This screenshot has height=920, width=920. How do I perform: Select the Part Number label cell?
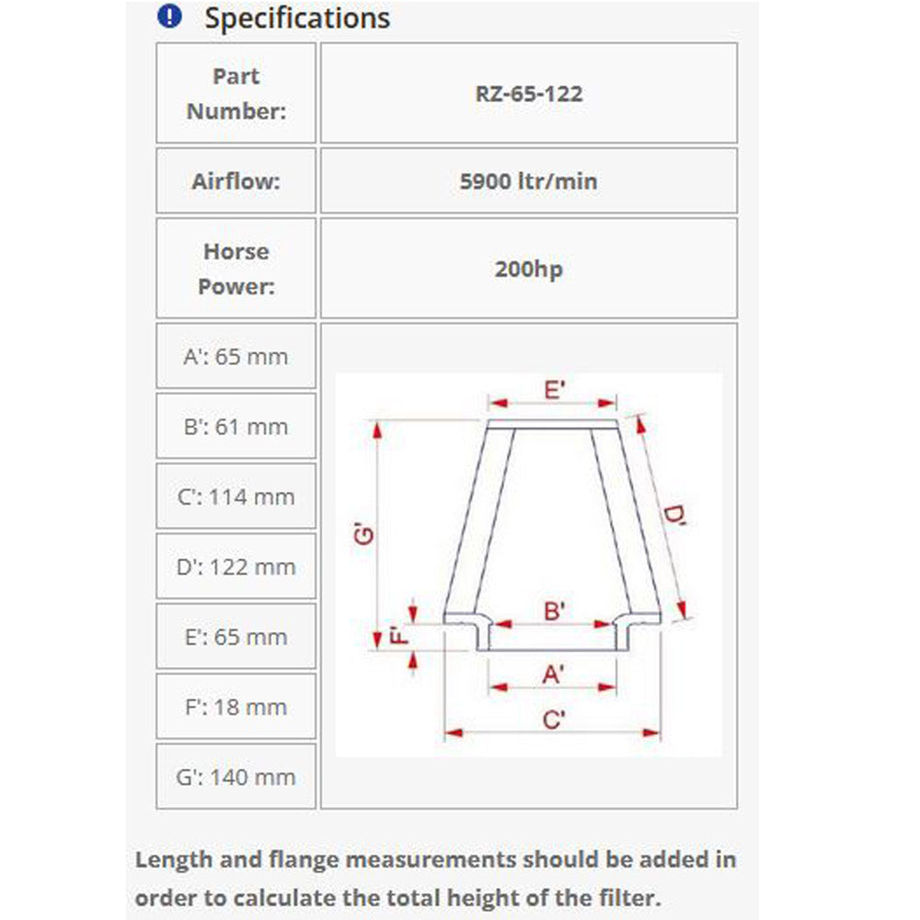click(x=236, y=93)
